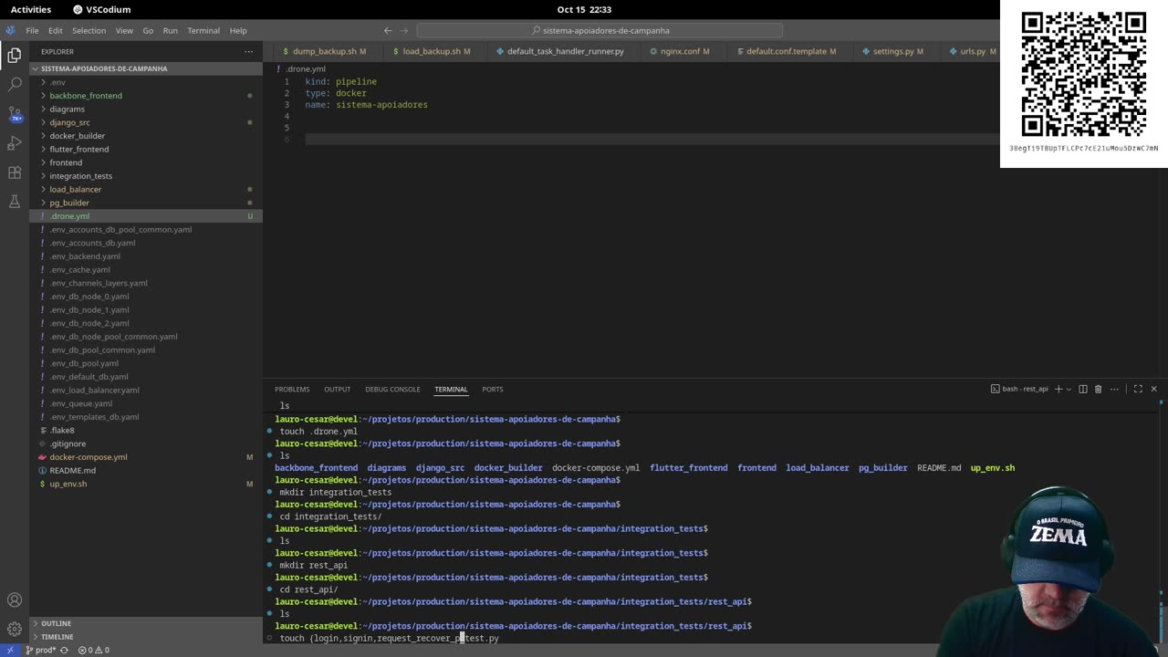Viewport: 1168px width, 657px height.
Task: Toggle maximized terminal panel size
Action: click(1138, 390)
